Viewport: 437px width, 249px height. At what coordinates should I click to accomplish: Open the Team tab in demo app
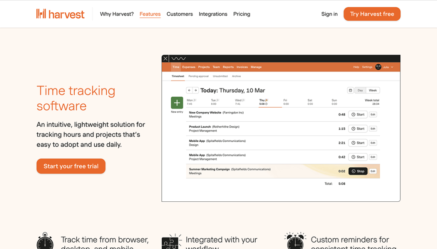tap(216, 67)
